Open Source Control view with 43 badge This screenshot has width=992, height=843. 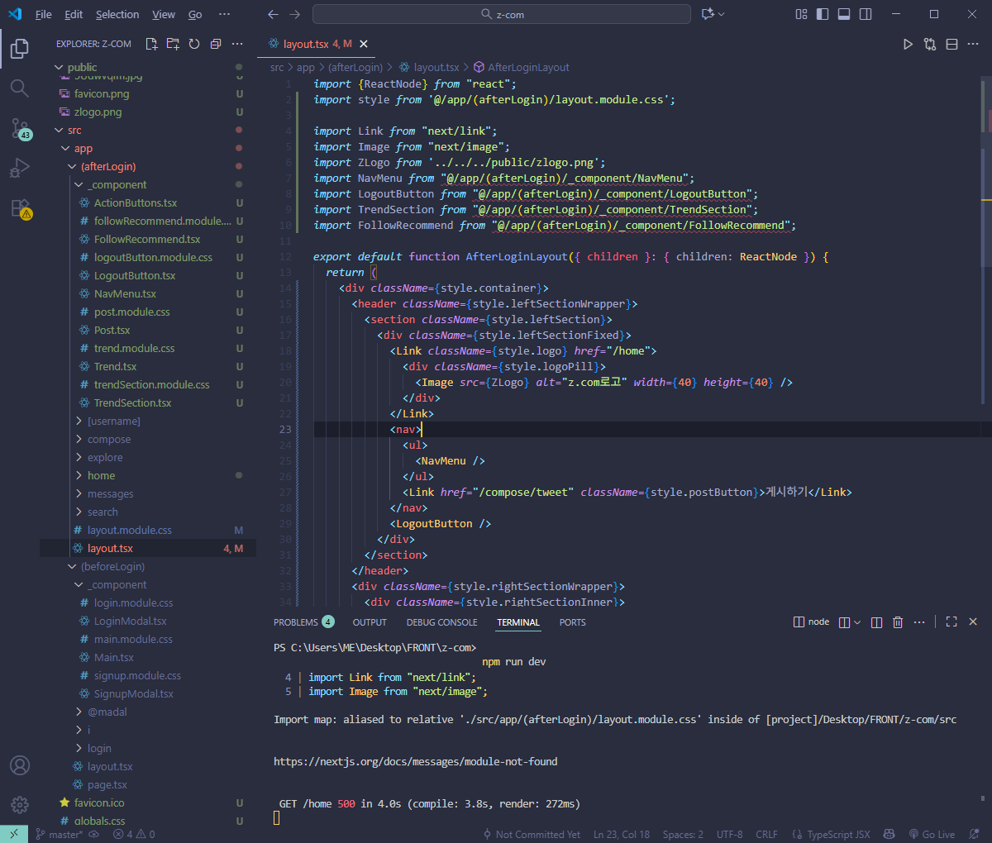pyautogui.click(x=20, y=128)
